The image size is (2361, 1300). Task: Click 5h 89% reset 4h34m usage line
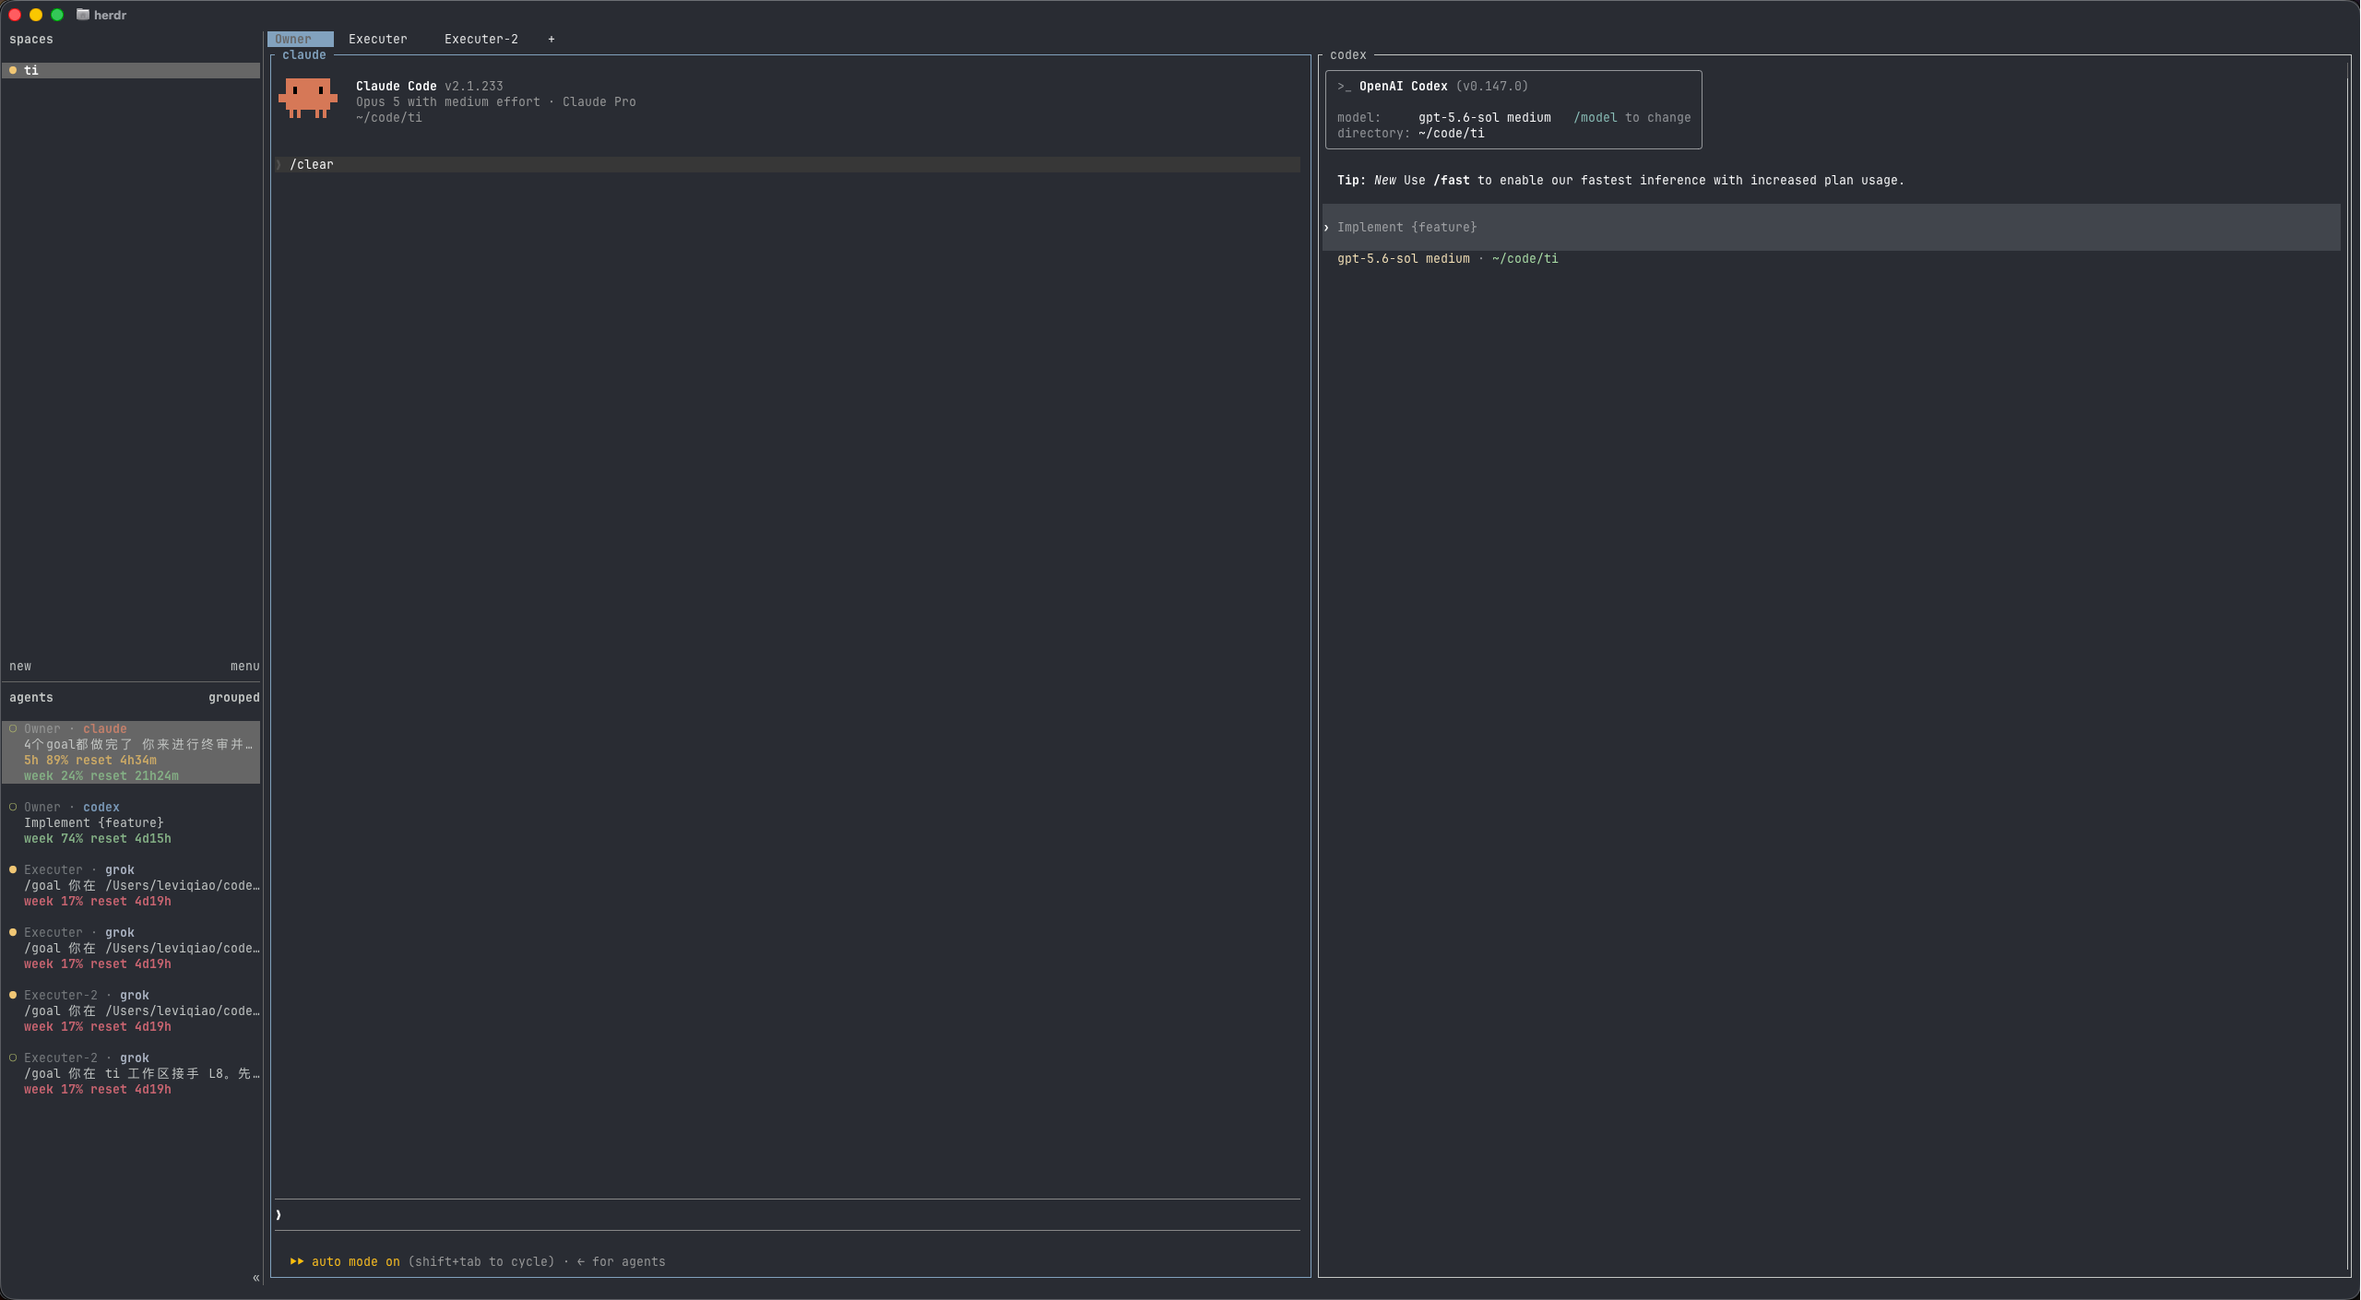pos(89,760)
